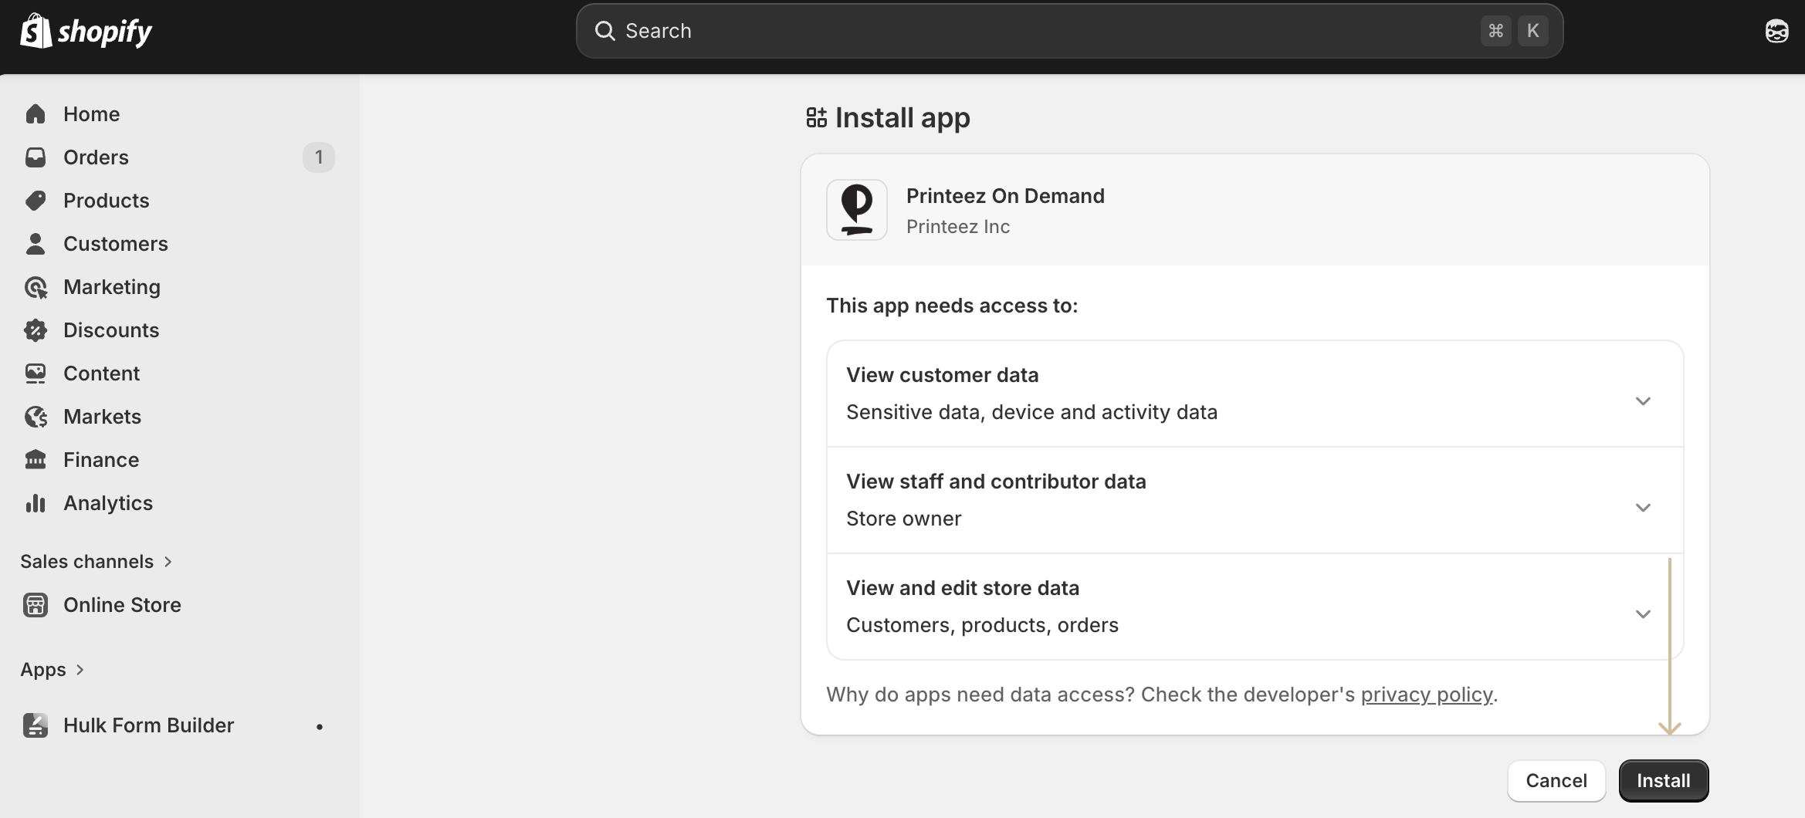Click the Online Store storefront icon
1805x818 pixels.
click(36, 605)
